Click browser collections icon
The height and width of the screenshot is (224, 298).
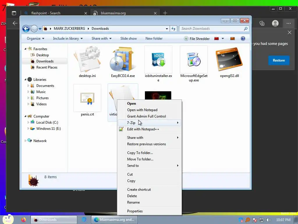[262, 23]
